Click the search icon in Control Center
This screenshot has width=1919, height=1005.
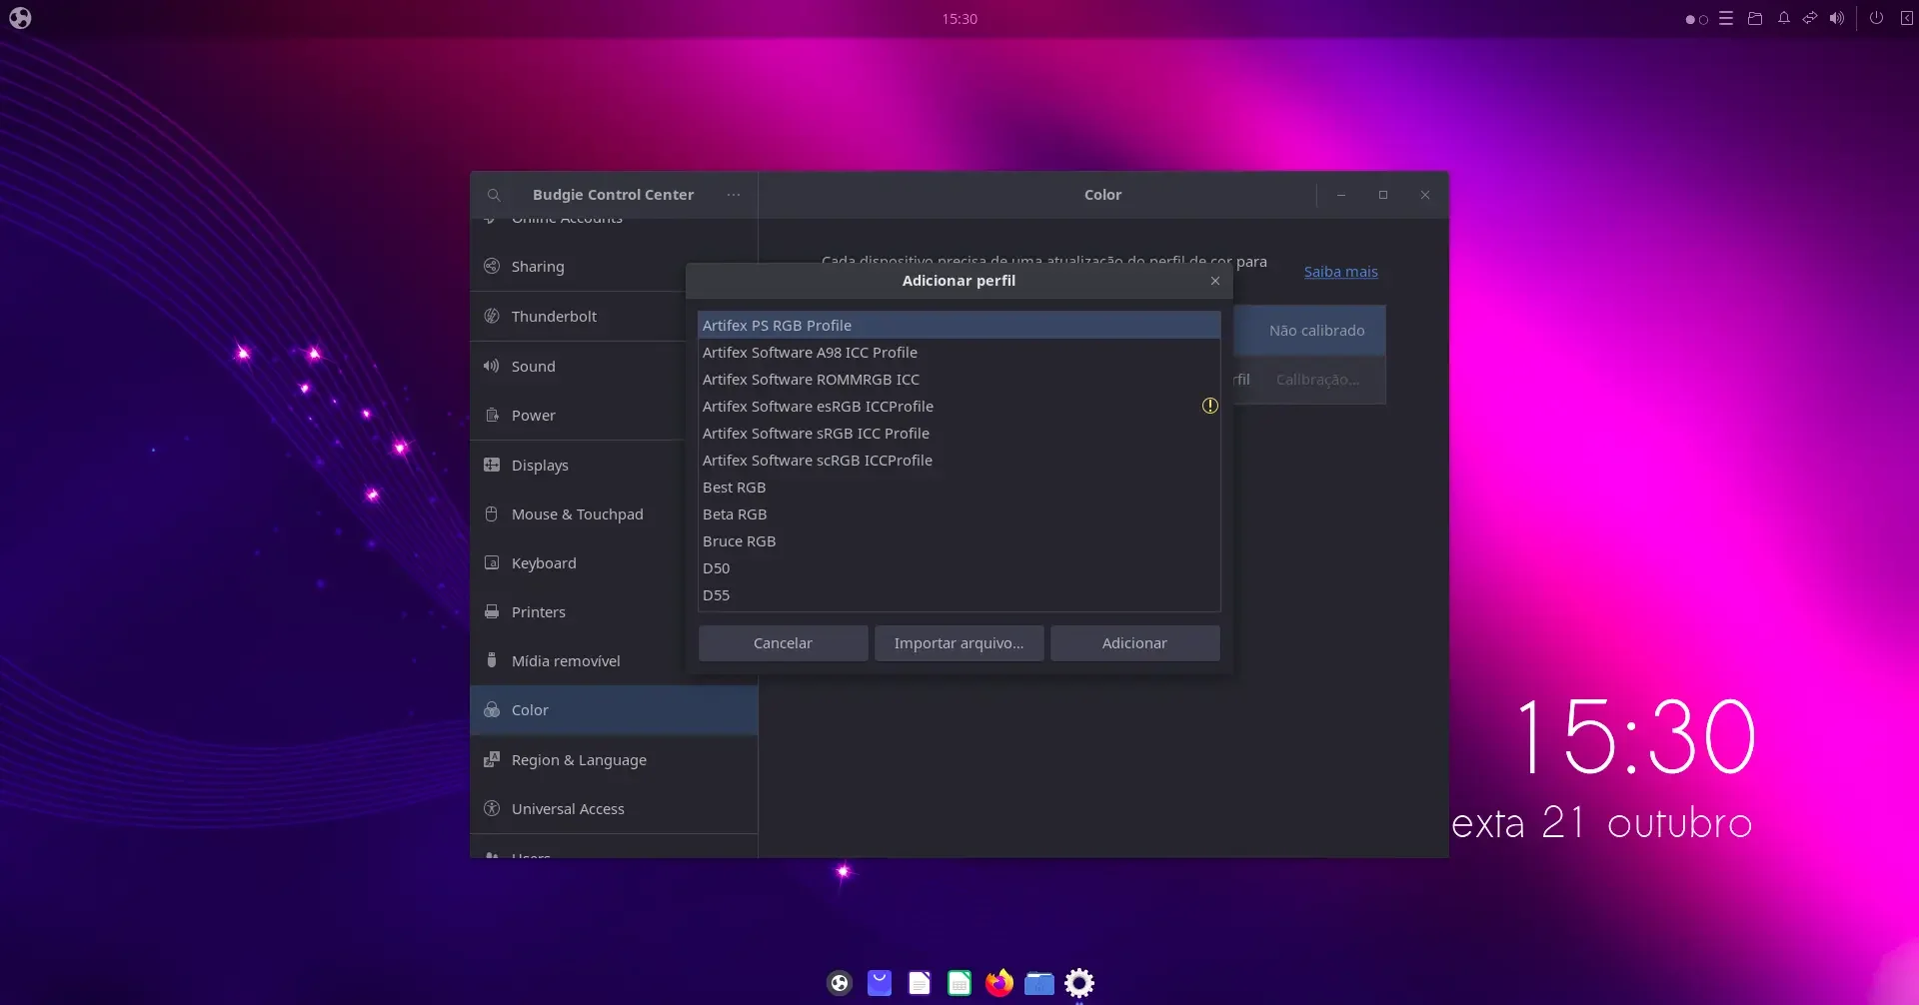(x=494, y=195)
